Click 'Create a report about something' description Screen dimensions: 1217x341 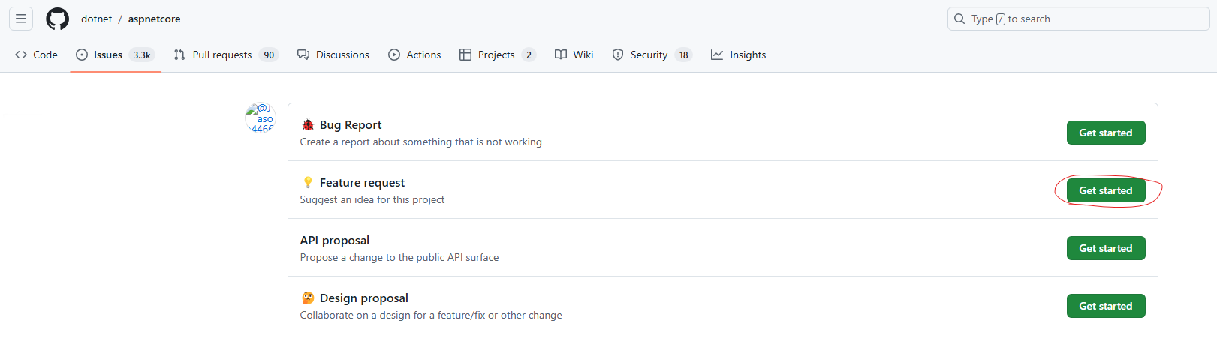421,142
